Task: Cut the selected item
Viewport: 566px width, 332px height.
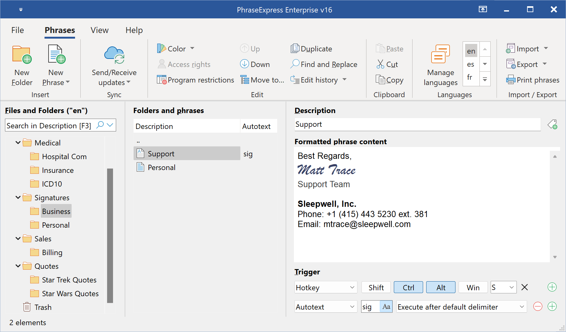Action: coord(387,64)
